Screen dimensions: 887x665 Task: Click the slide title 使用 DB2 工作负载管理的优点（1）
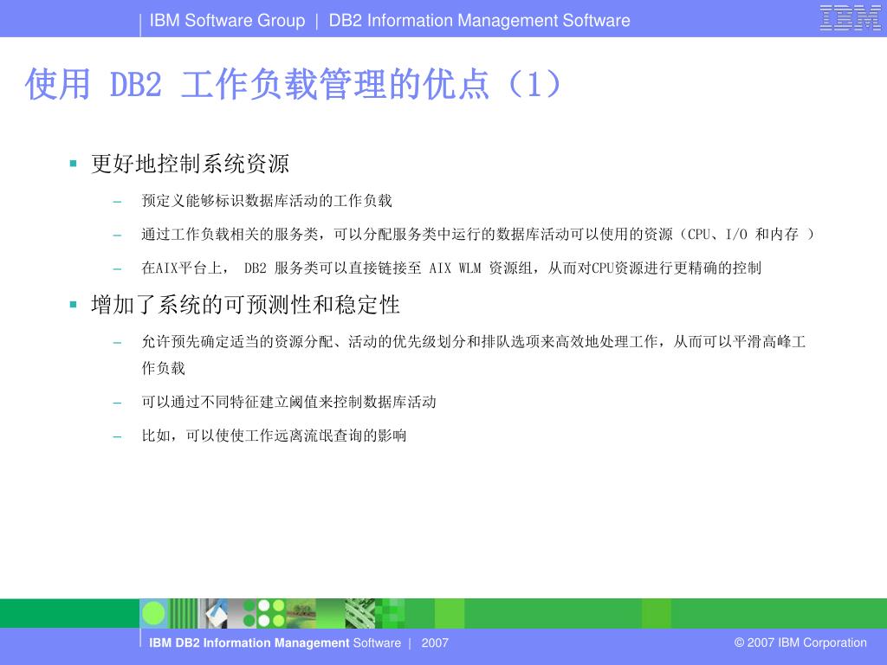(293, 84)
